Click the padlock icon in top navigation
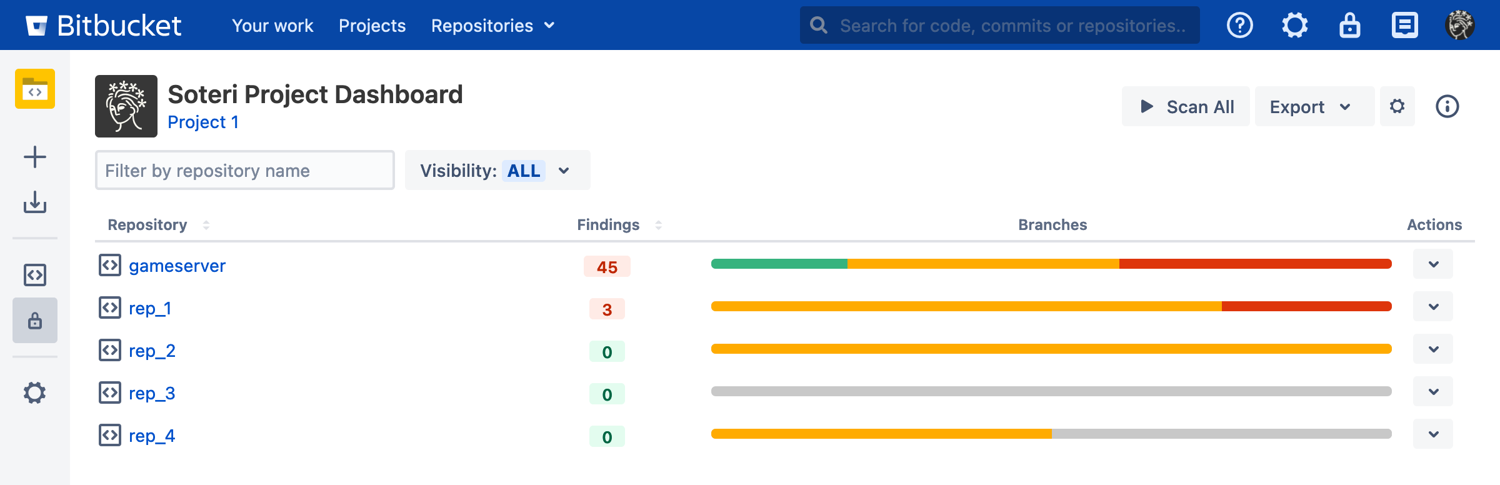The image size is (1500, 485). pyautogui.click(x=1349, y=26)
